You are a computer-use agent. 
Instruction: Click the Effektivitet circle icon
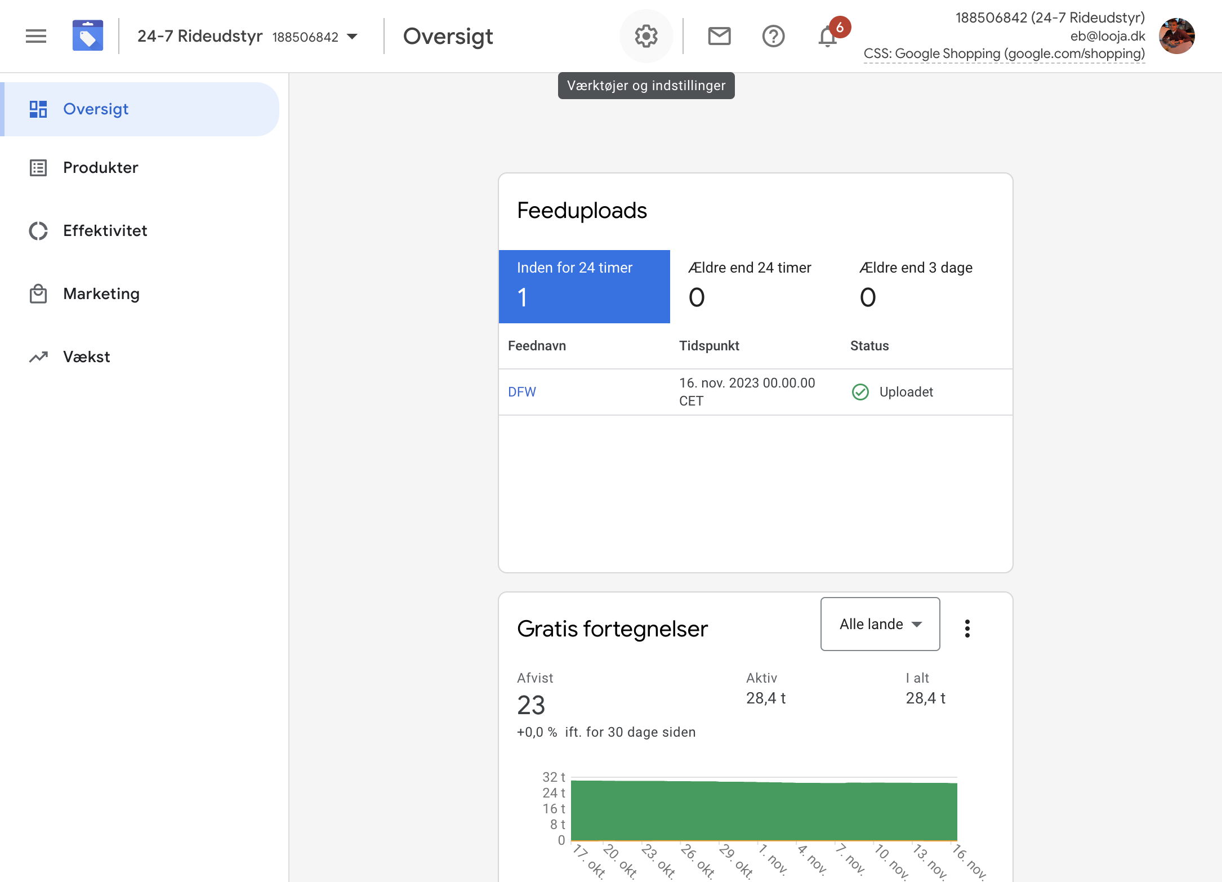[x=38, y=231]
